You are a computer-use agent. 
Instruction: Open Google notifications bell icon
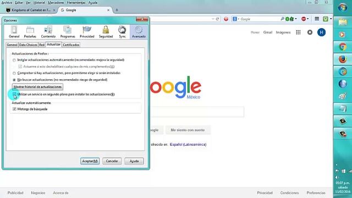click(310, 32)
